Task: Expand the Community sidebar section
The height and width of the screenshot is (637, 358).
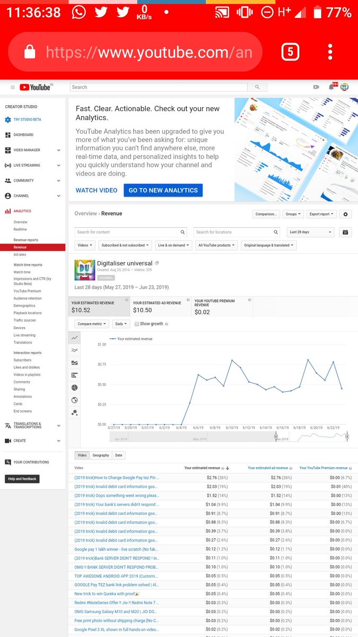Action: [x=58, y=180]
